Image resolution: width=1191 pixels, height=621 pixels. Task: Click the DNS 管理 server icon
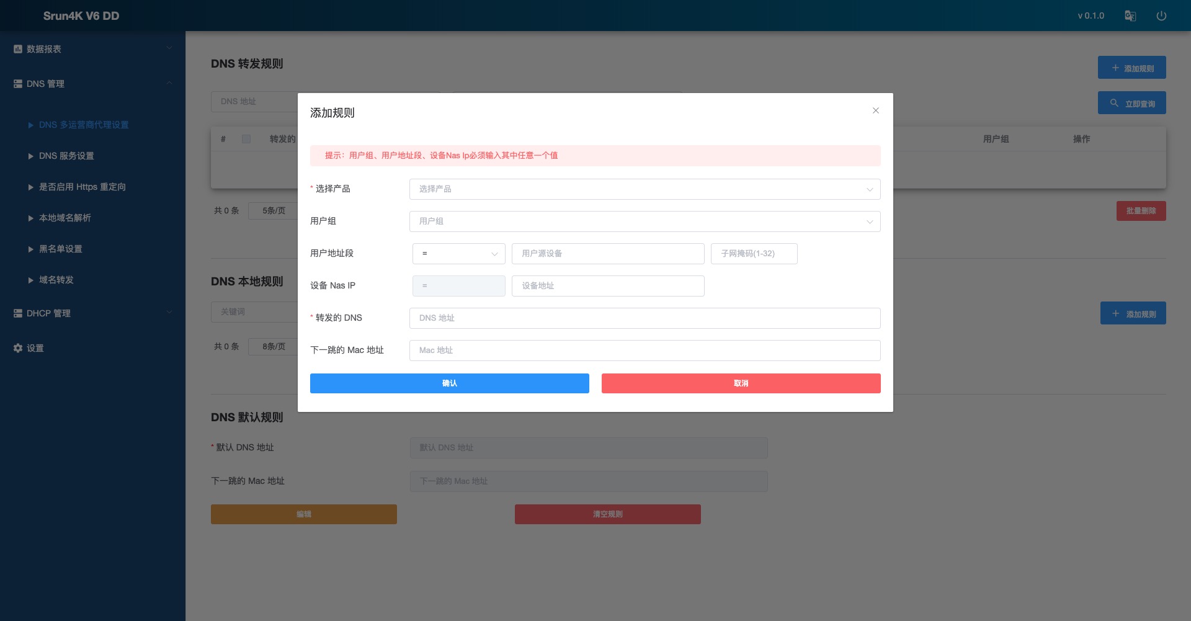click(18, 84)
